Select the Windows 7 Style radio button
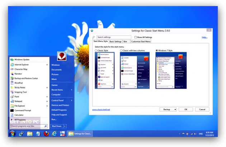226x147 pixels. click(157, 50)
